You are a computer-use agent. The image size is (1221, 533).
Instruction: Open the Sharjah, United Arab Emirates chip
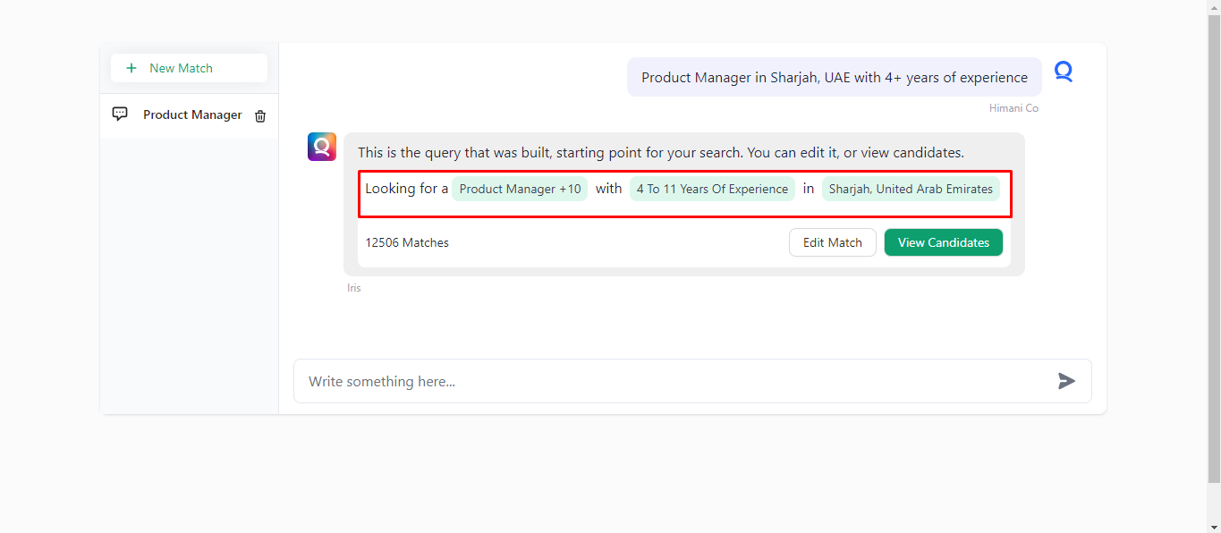coord(911,189)
